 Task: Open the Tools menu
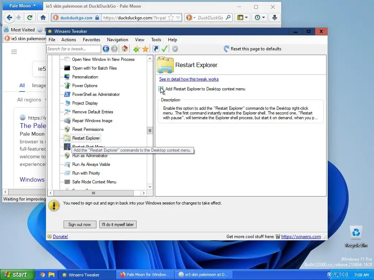point(156,40)
